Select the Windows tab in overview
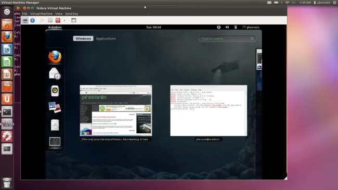The image size is (338, 190). 83,39
